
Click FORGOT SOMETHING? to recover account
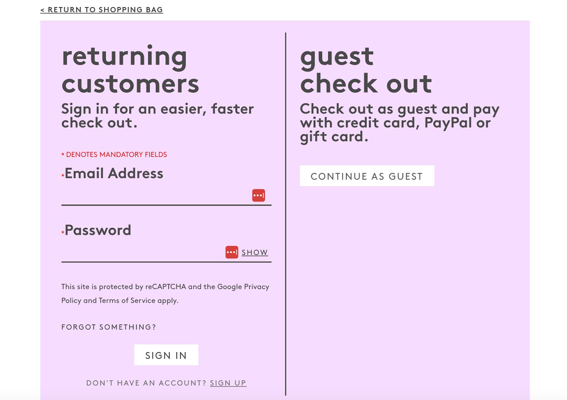(108, 327)
